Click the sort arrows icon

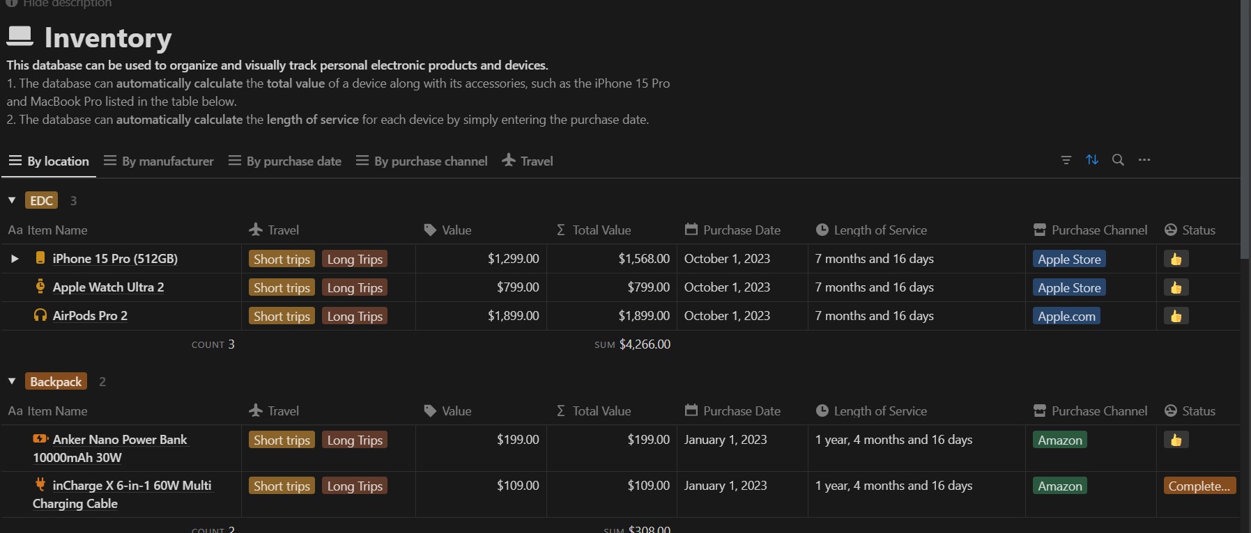pos(1092,160)
